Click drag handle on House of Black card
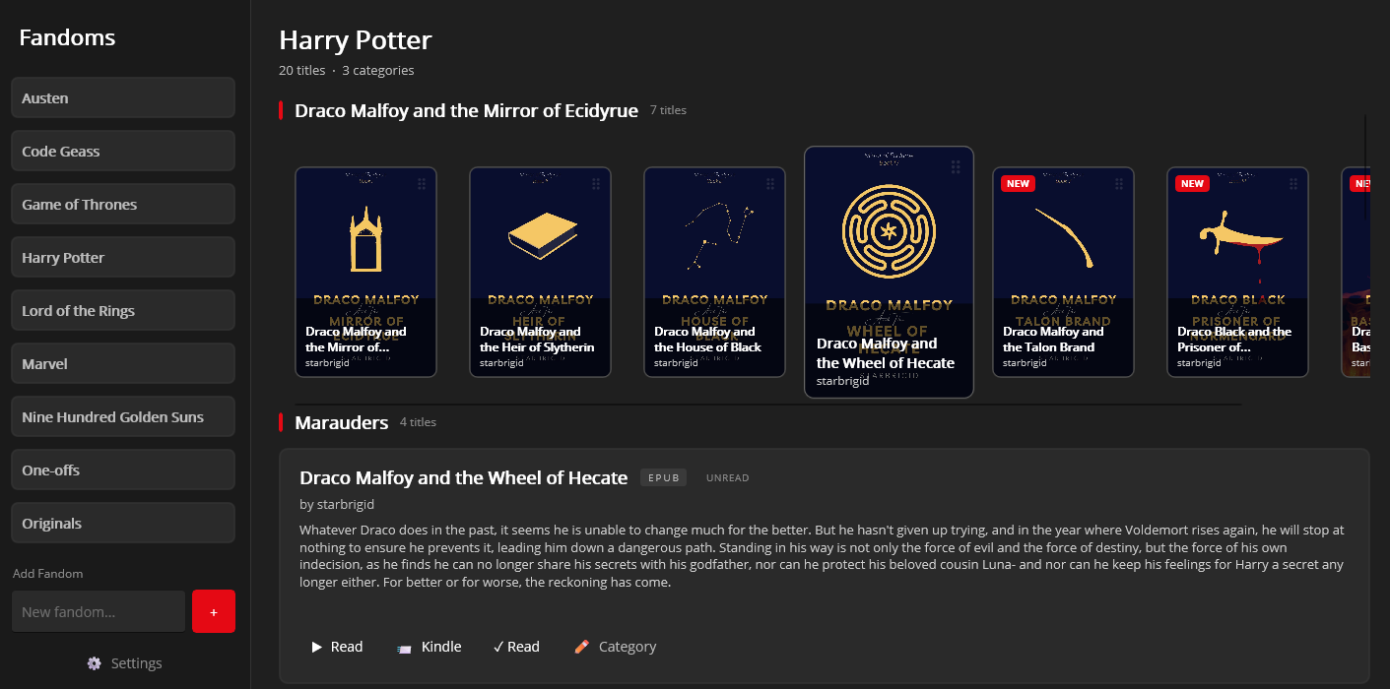 click(770, 184)
